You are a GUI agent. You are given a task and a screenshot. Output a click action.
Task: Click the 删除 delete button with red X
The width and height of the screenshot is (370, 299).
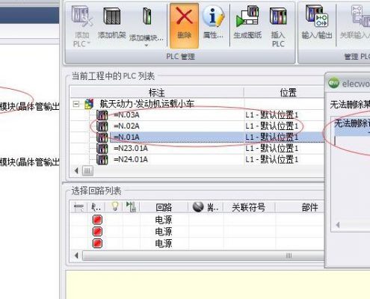coord(184,25)
